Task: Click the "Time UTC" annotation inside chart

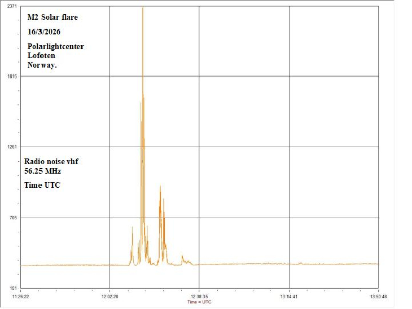Action: 42,185
